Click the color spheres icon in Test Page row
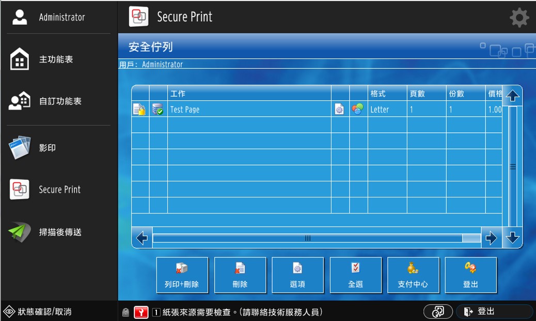Screen dimensions: 536x321 pyautogui.click(x=357, y=109)
